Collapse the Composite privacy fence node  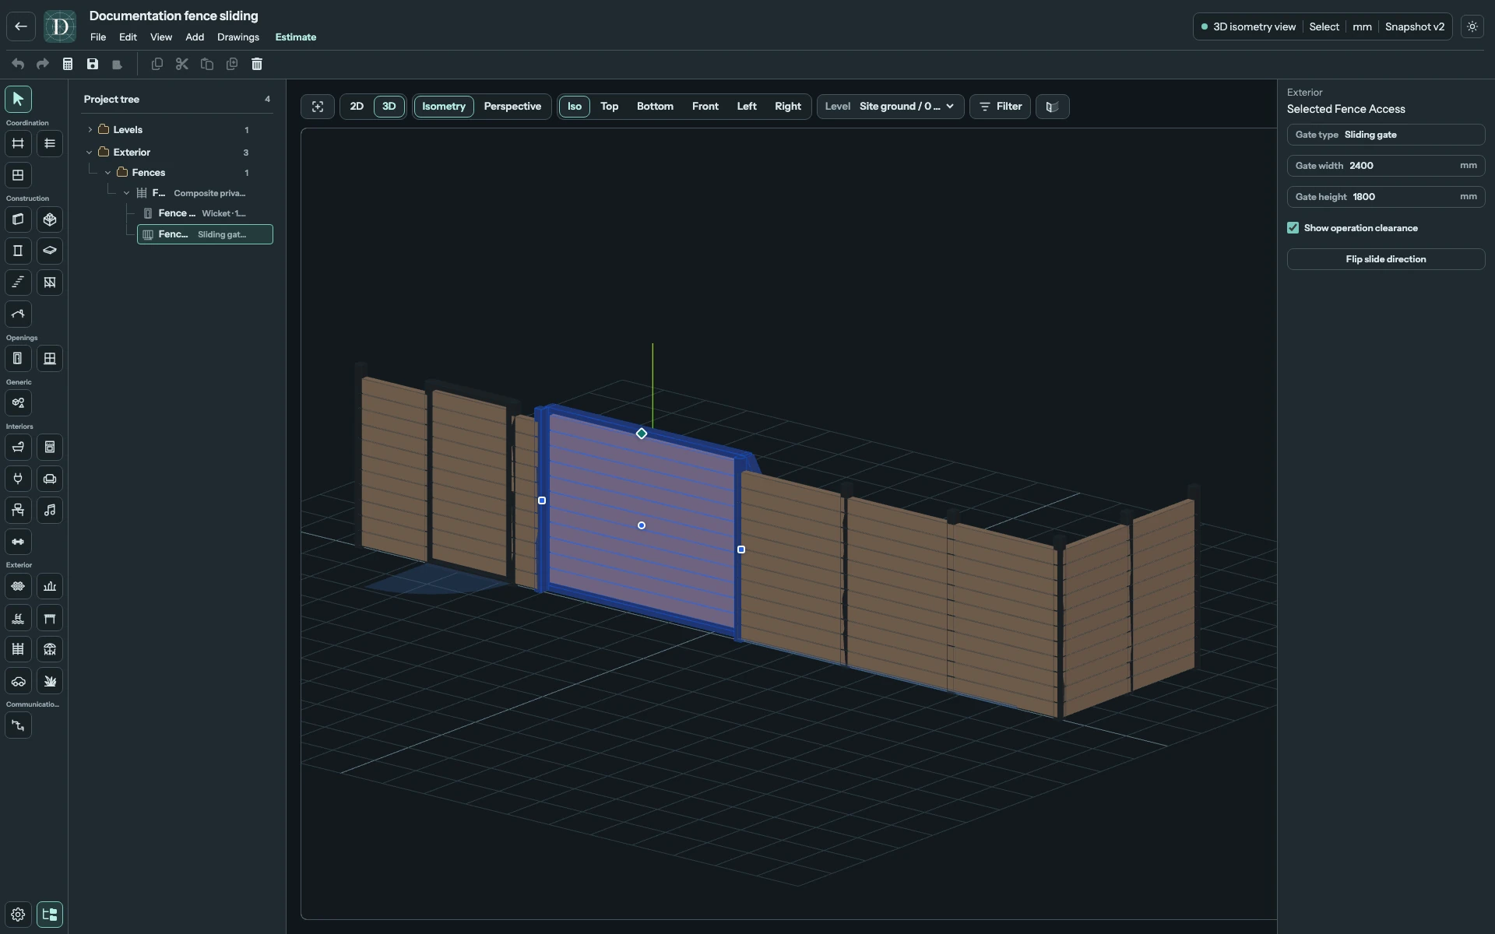pyautogui.click(x=127, y=193)
